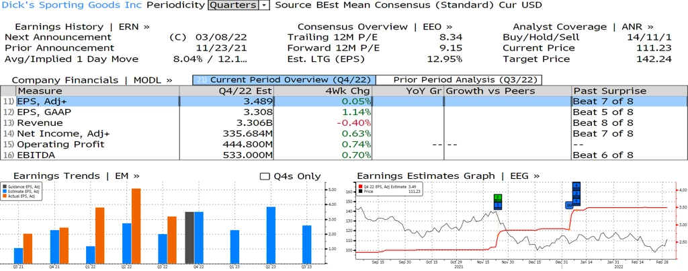Click the blue 4 marker at top of stack
The image size is (688, 271).
(x=576, y=186)
